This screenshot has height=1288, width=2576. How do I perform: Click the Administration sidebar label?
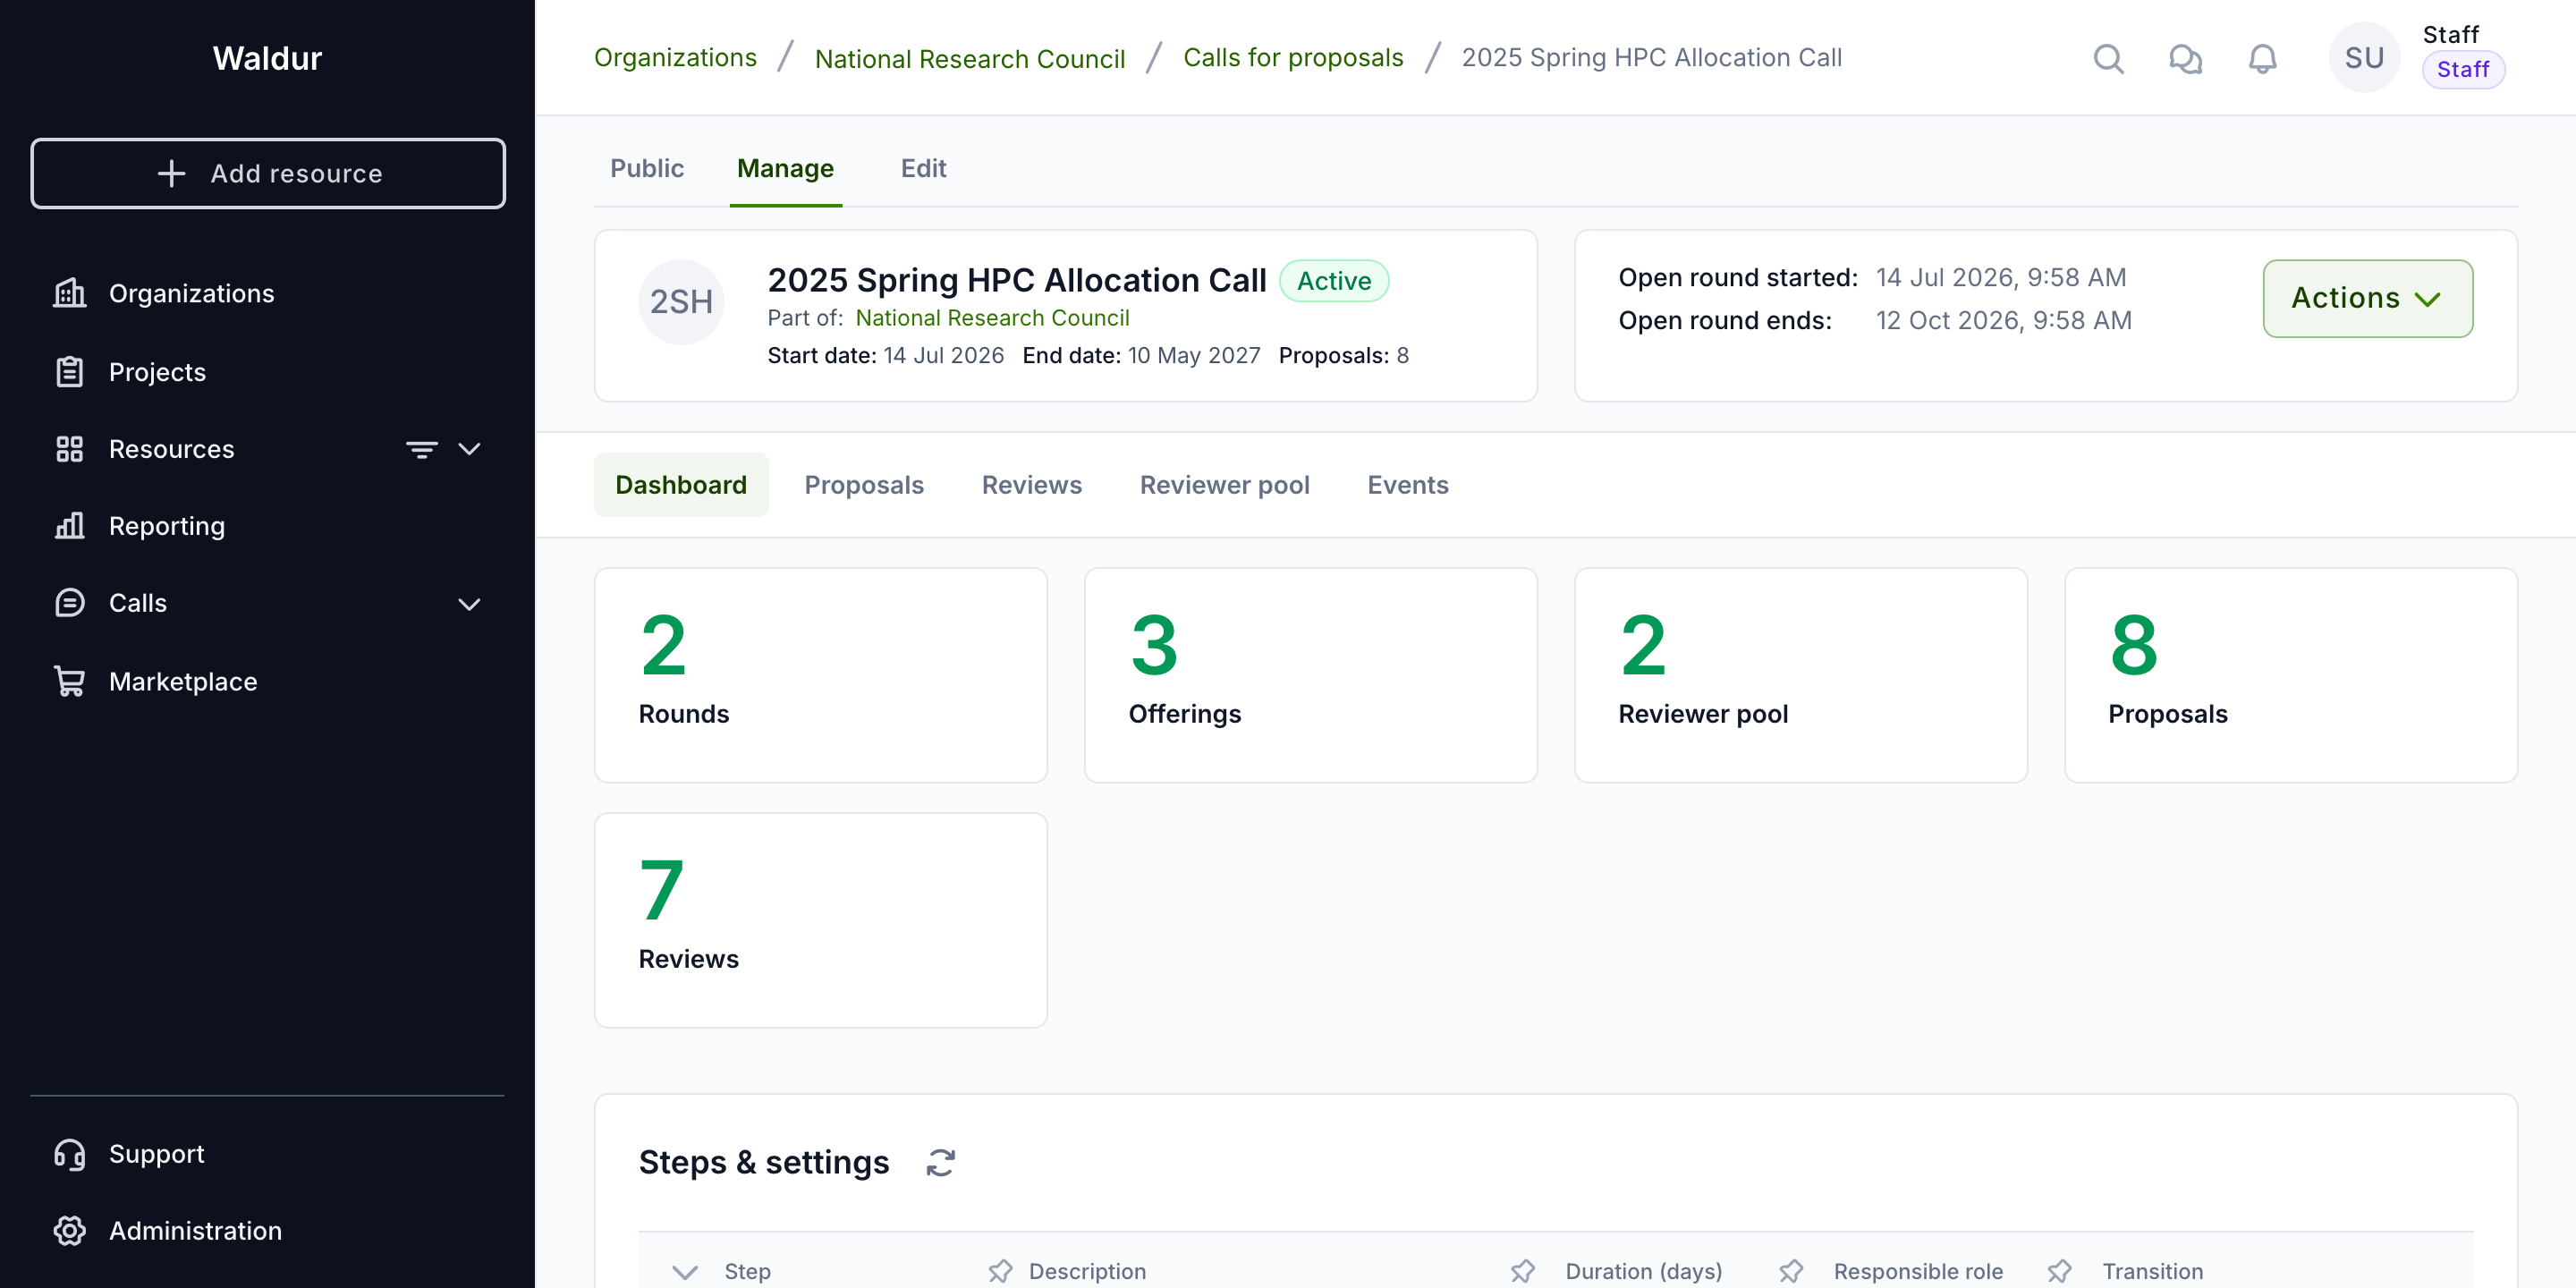click(195, 1231)
